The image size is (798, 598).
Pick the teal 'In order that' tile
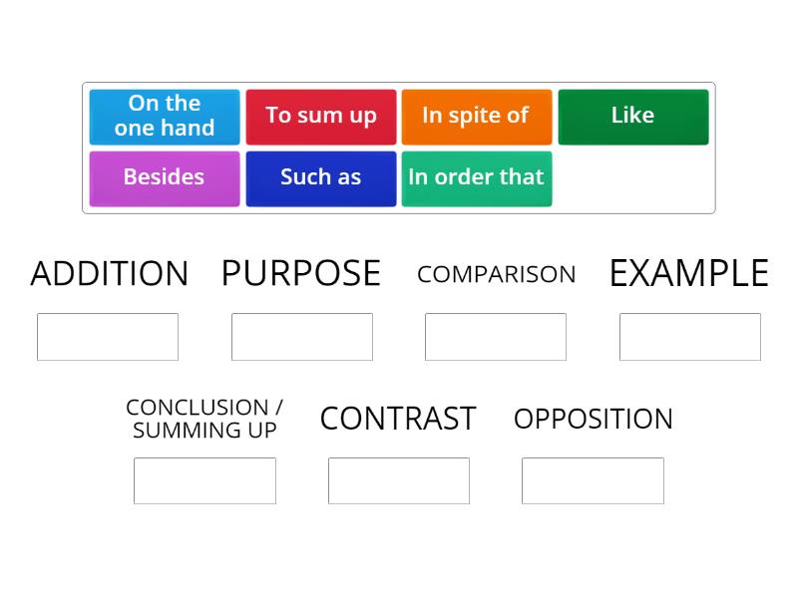[477, 178]
